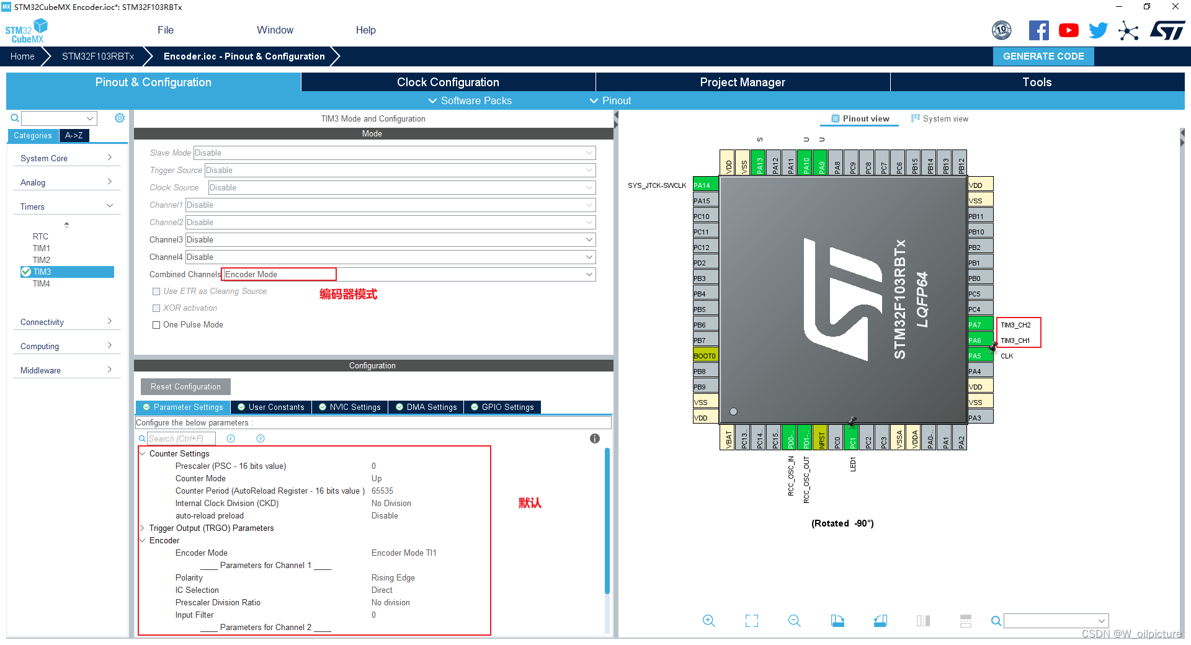The width and height of the screenshot is (1191, 645).
Task: Collapse the Encoder parameter group
Action: (x=143, y=540)
